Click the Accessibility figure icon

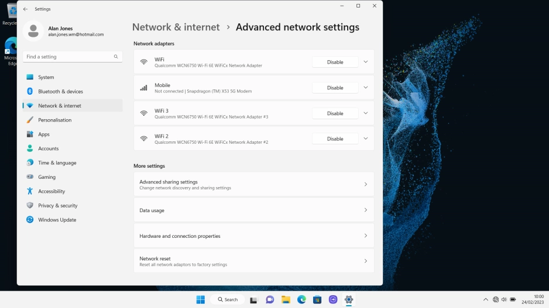pos(30,191)
